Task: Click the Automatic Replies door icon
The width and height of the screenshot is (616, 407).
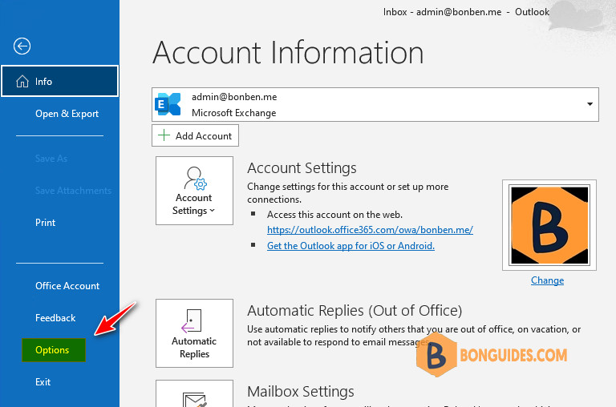Action: 192,320
